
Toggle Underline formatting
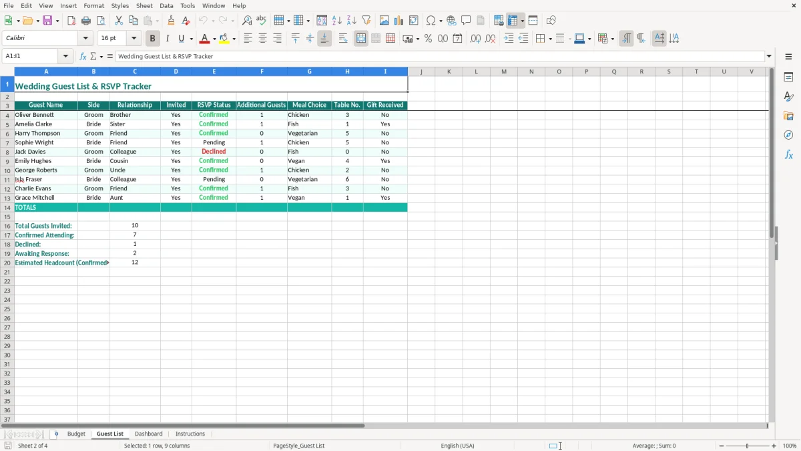click(181, 39)
